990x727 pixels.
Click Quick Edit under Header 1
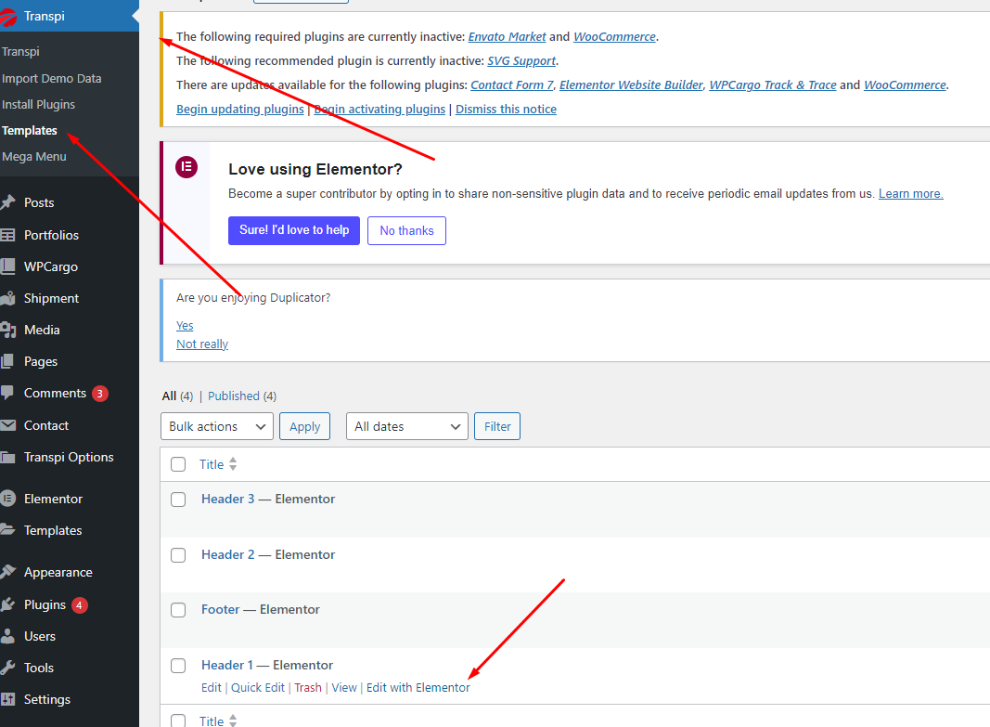click(258, 688)
